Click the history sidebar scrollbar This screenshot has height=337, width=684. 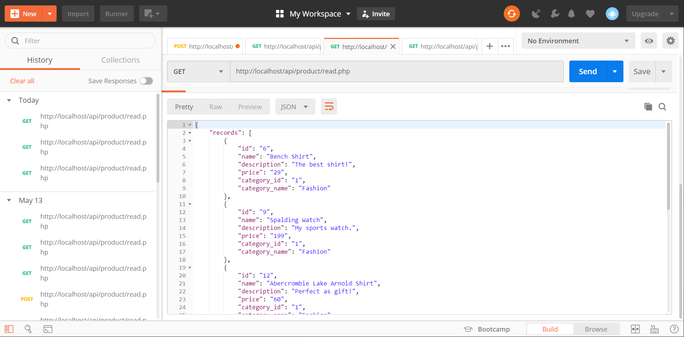click(x=158, y=138)
